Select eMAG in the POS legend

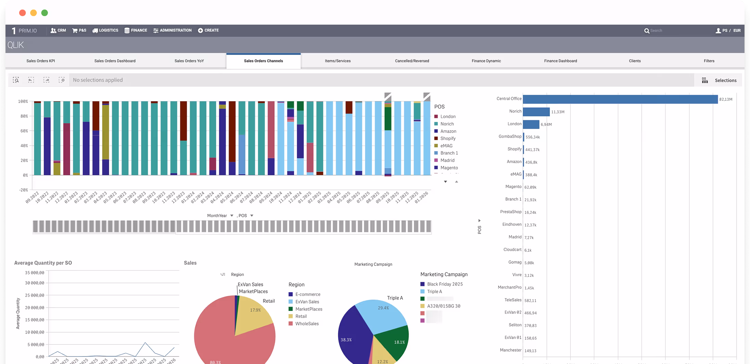pyautogui.click(x=443, y=146)
